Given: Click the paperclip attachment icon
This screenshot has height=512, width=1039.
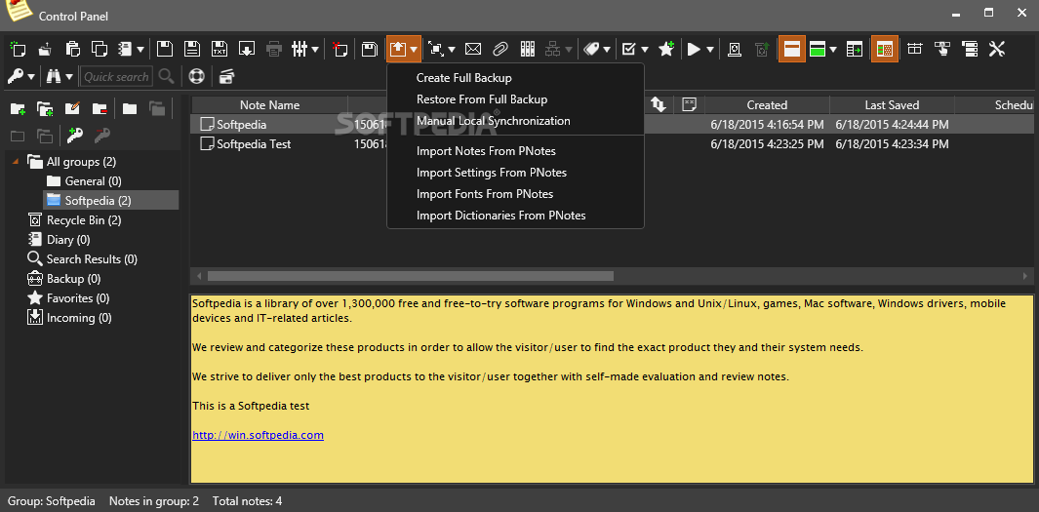Looking at the screenshot, I should coord(500,49).
